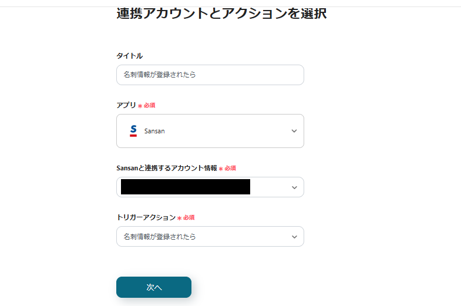
Task: Click the タイトル field label
Action: tap(130, 56)
